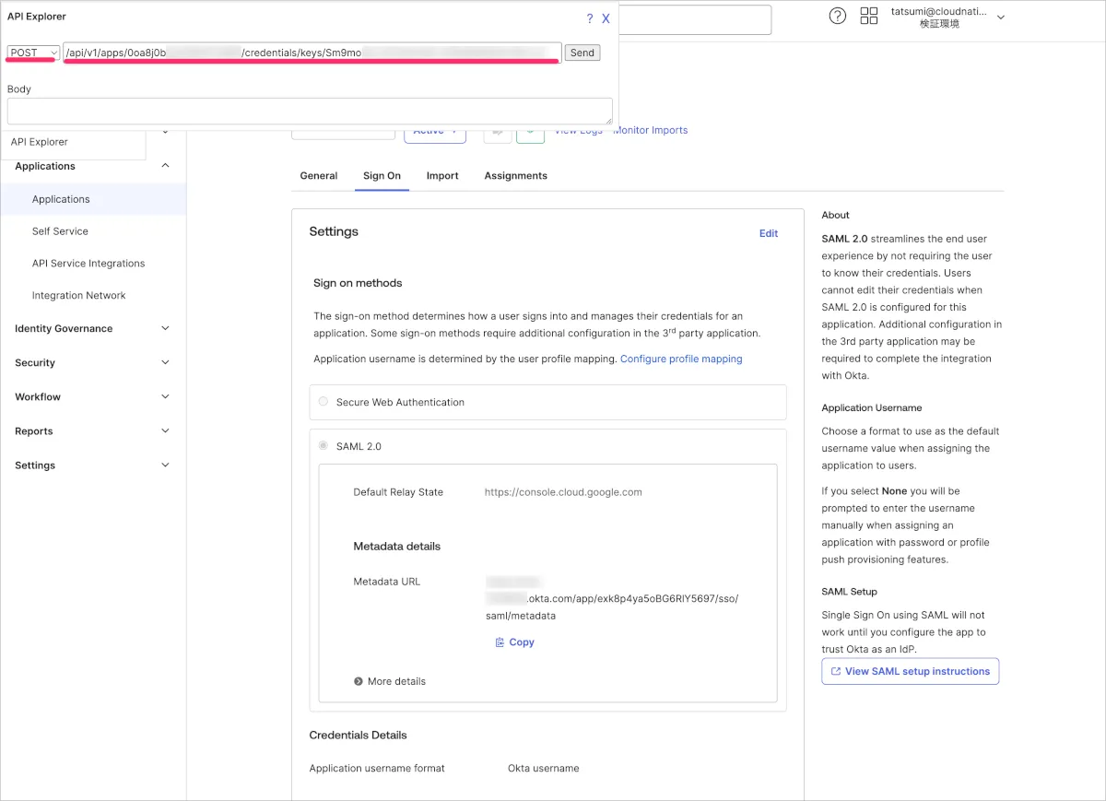Select the Secure Web Authentication radio button
The width and height of the screenshot is (1106, 801).
click(x=323, y=402)
